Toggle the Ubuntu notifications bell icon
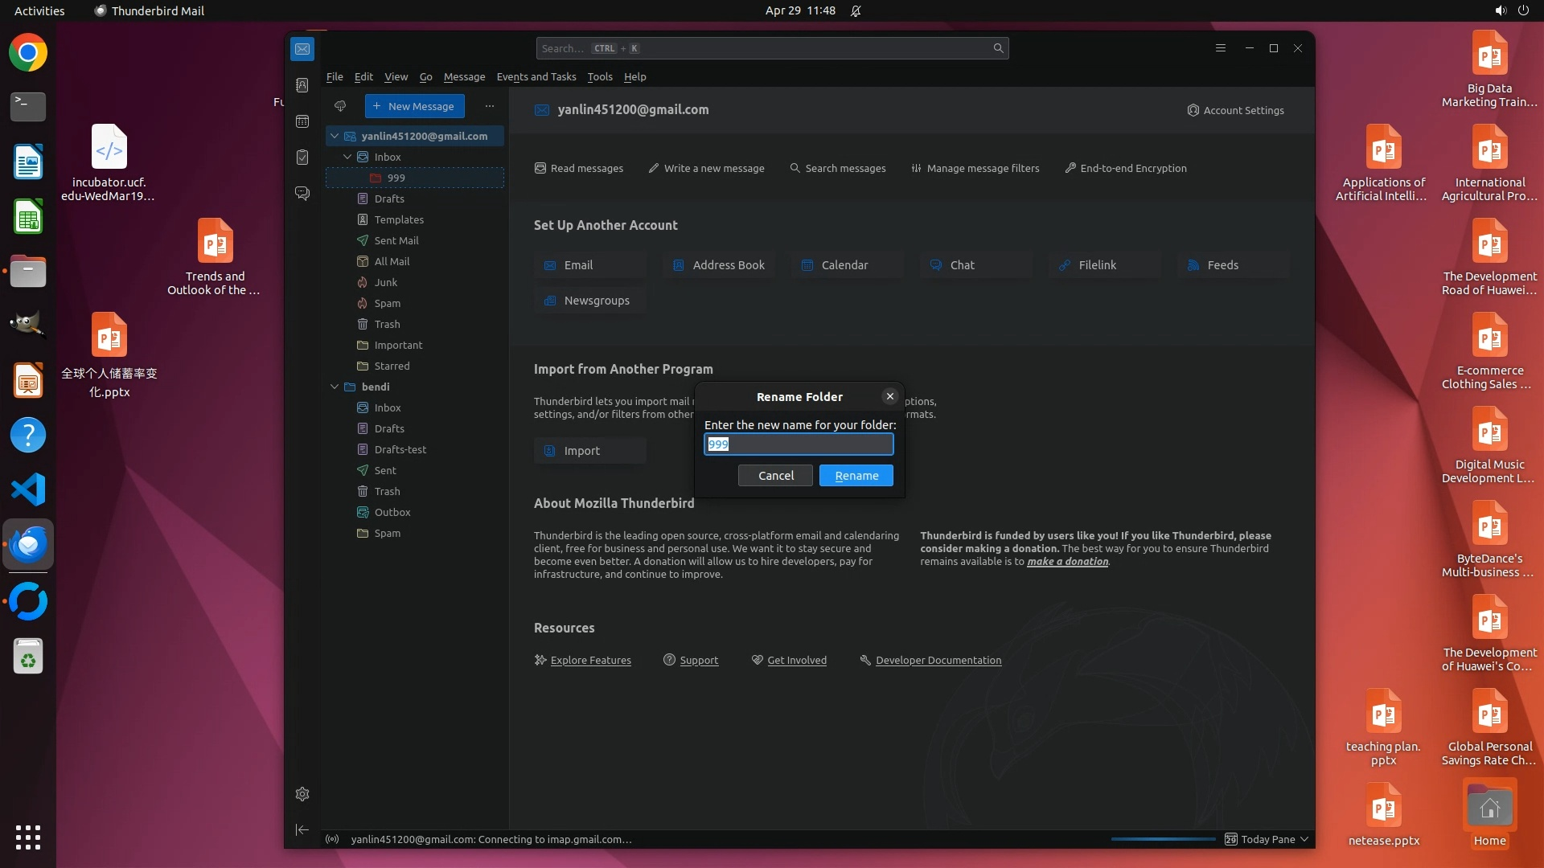 pyautogui.click(x=856, y=10)
